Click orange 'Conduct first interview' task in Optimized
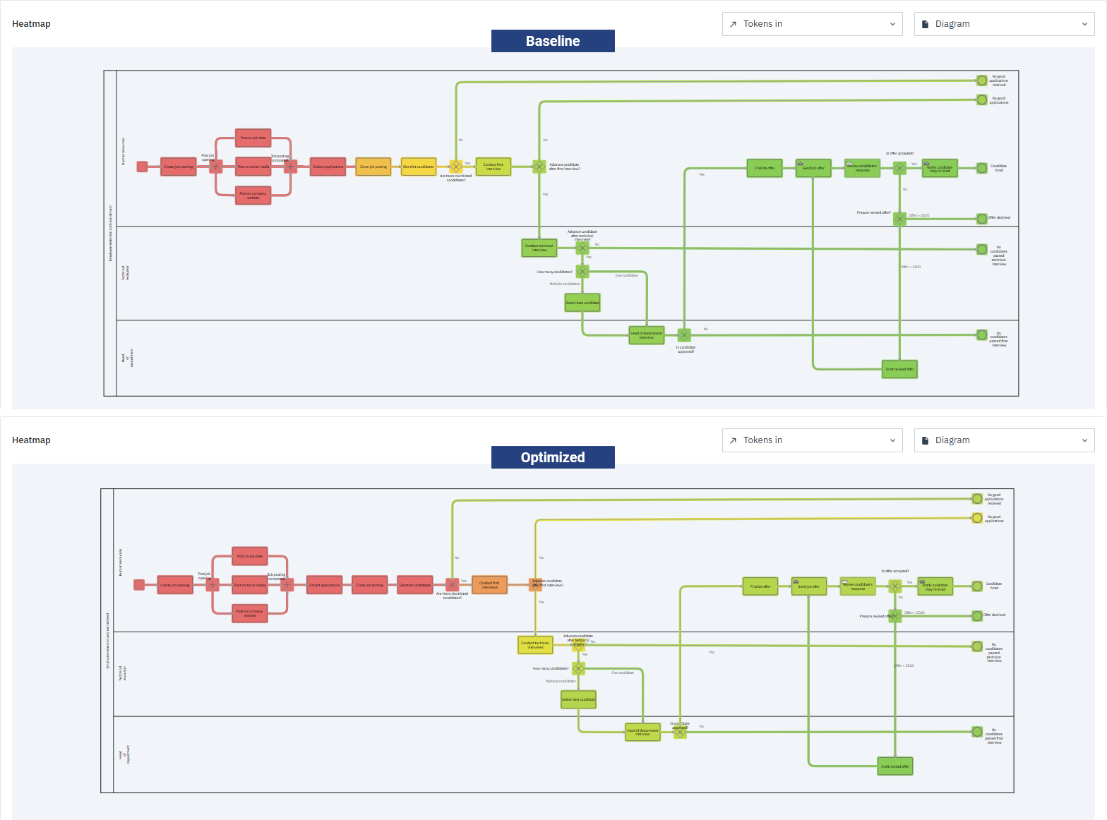 [x=489, y=585]
